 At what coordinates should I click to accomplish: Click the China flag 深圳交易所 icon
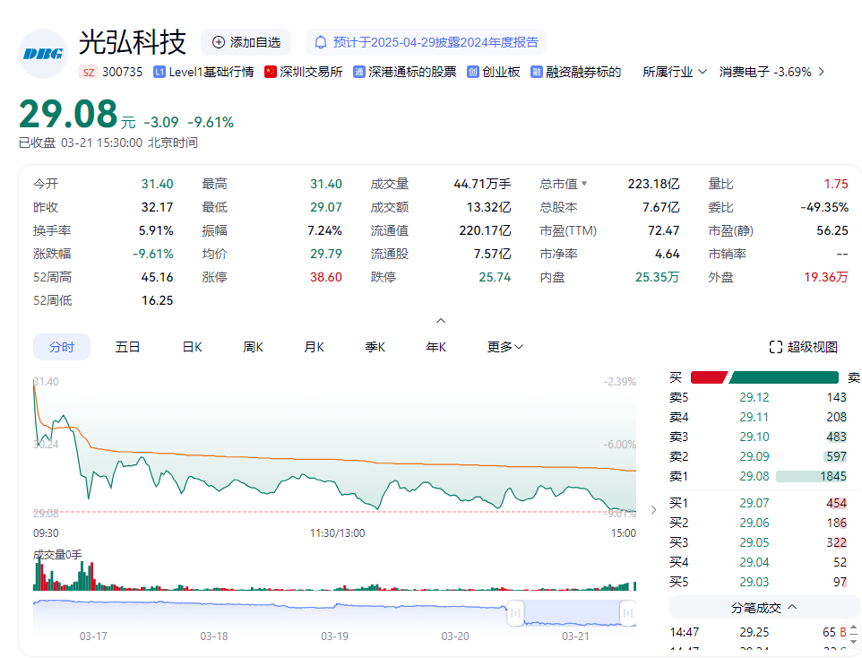[270, 72]
